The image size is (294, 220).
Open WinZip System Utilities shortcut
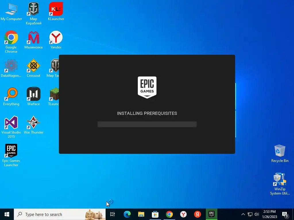tap(280, 184)
